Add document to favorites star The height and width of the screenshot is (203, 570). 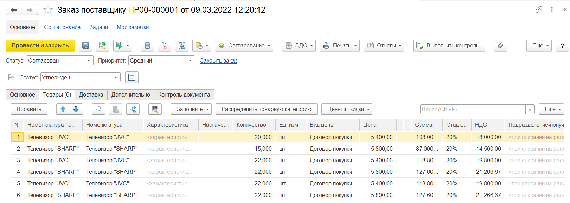coord(48,10)
